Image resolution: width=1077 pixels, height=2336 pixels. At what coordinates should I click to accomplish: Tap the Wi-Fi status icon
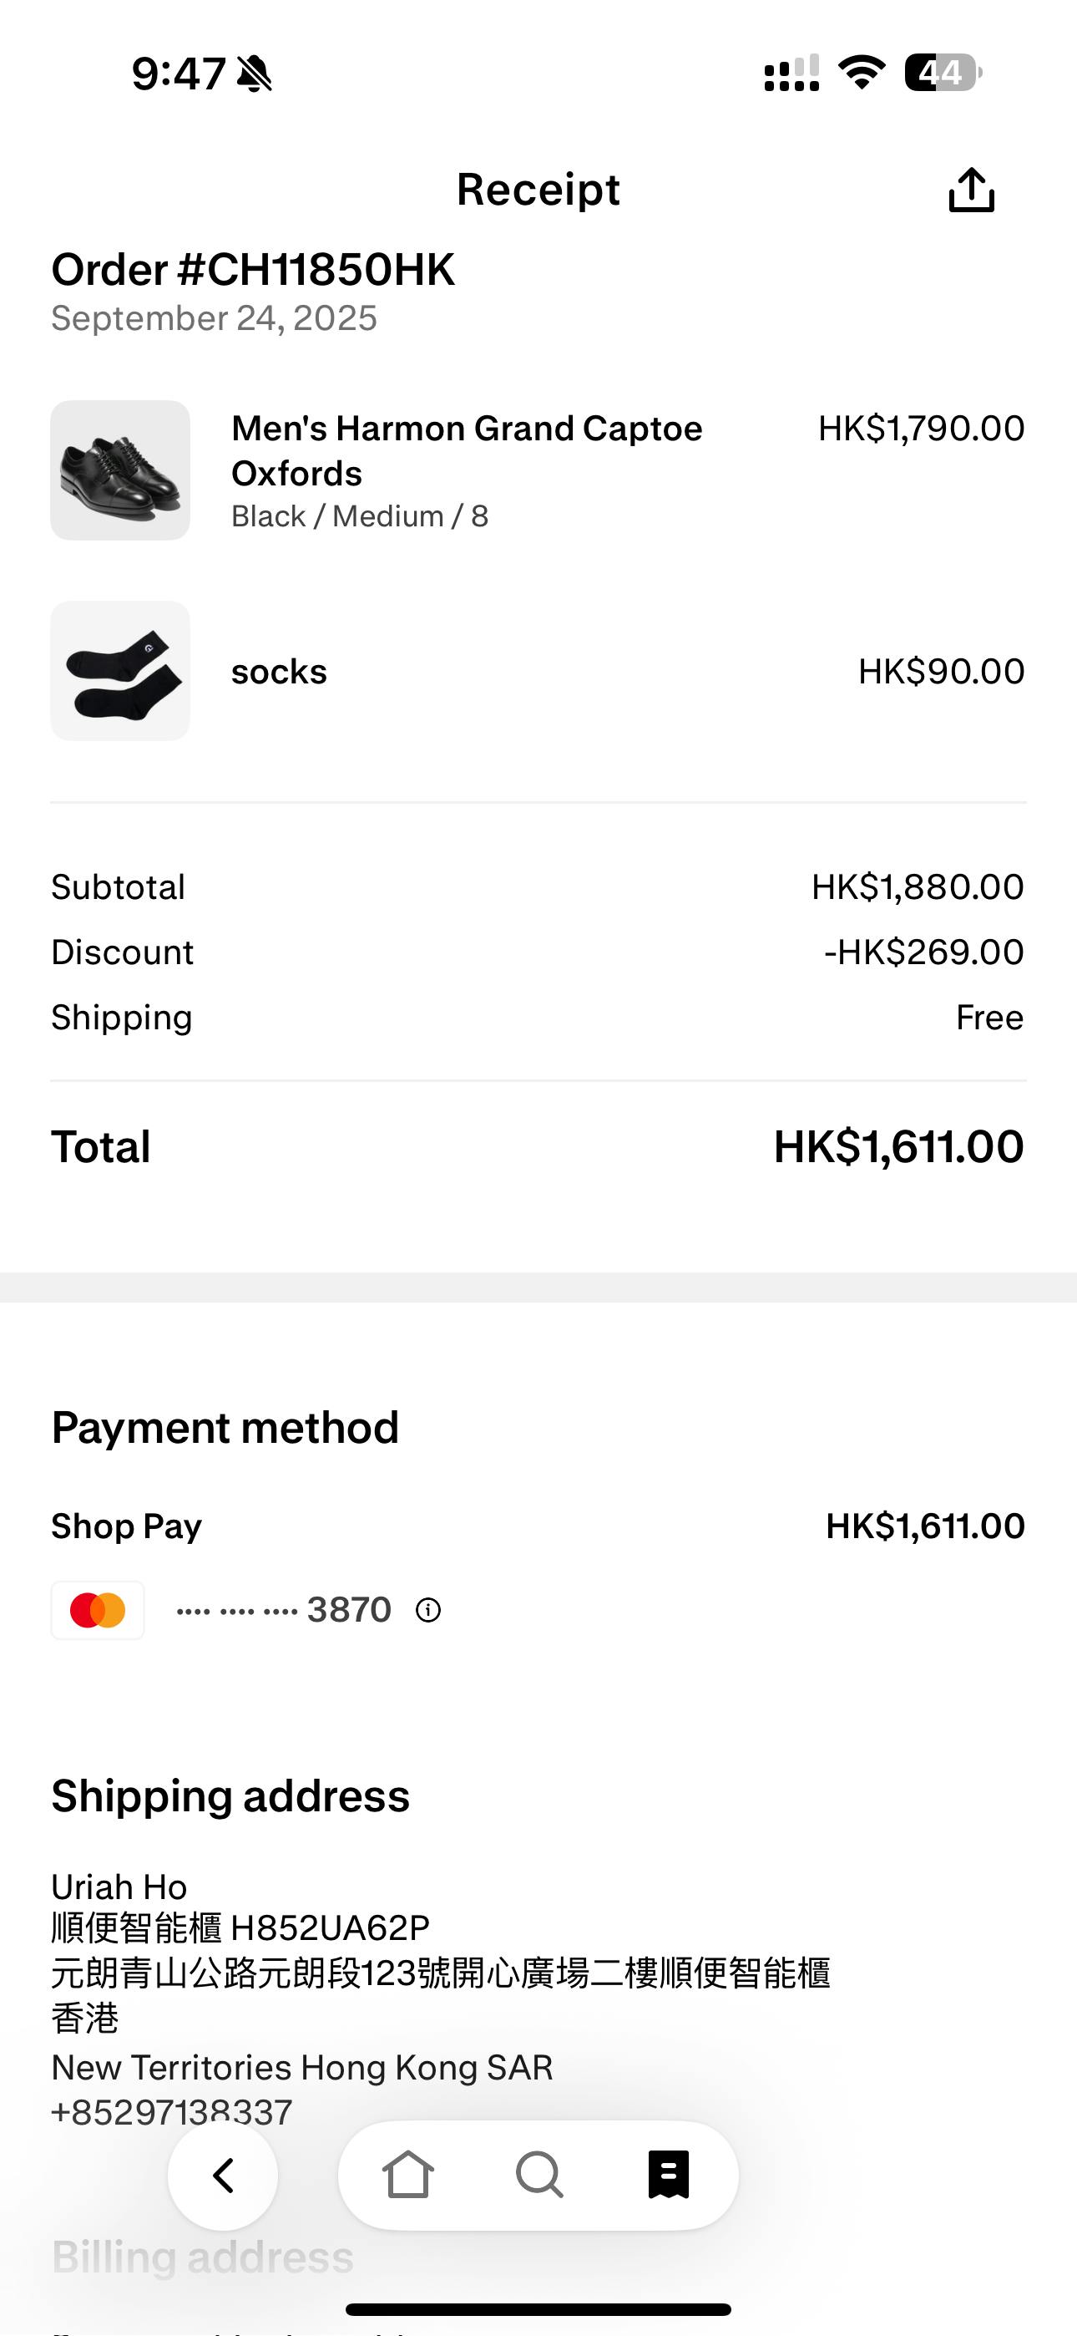862,73
